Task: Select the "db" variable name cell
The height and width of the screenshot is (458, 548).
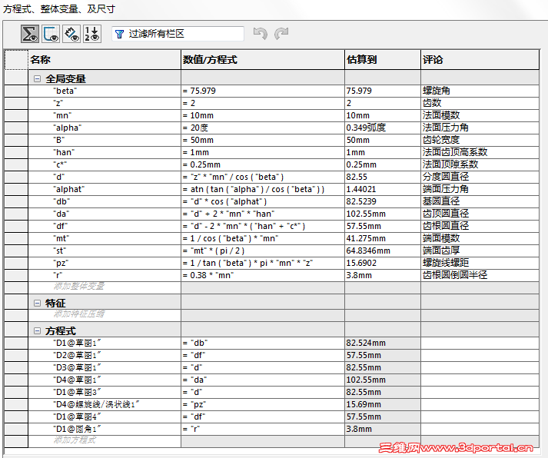Action: click(x=105, y=201)
